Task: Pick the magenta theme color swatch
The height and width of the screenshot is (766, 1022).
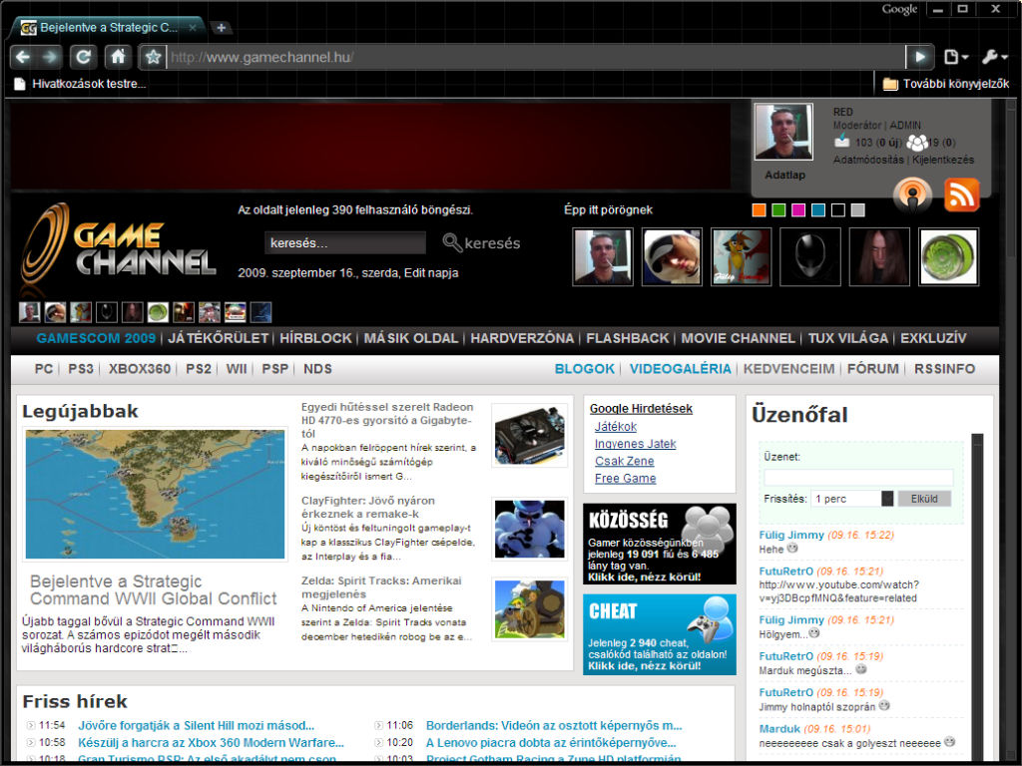Action: coord(798,210)
